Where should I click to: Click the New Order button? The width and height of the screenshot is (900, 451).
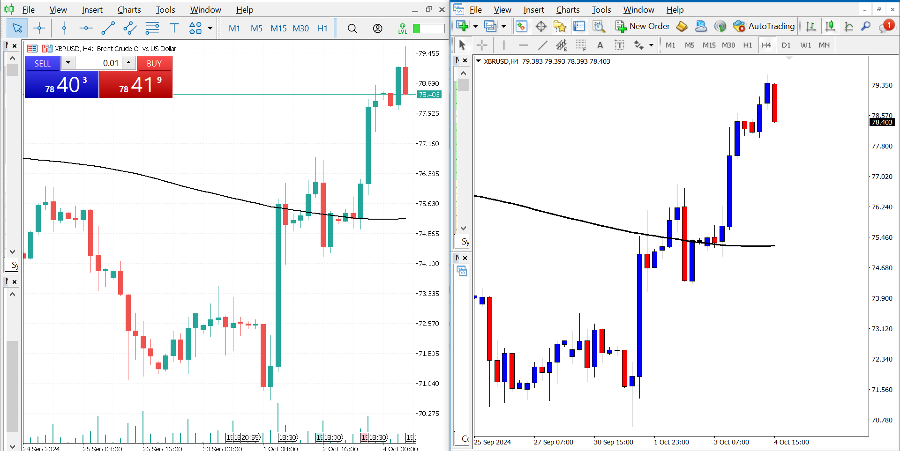643,26
